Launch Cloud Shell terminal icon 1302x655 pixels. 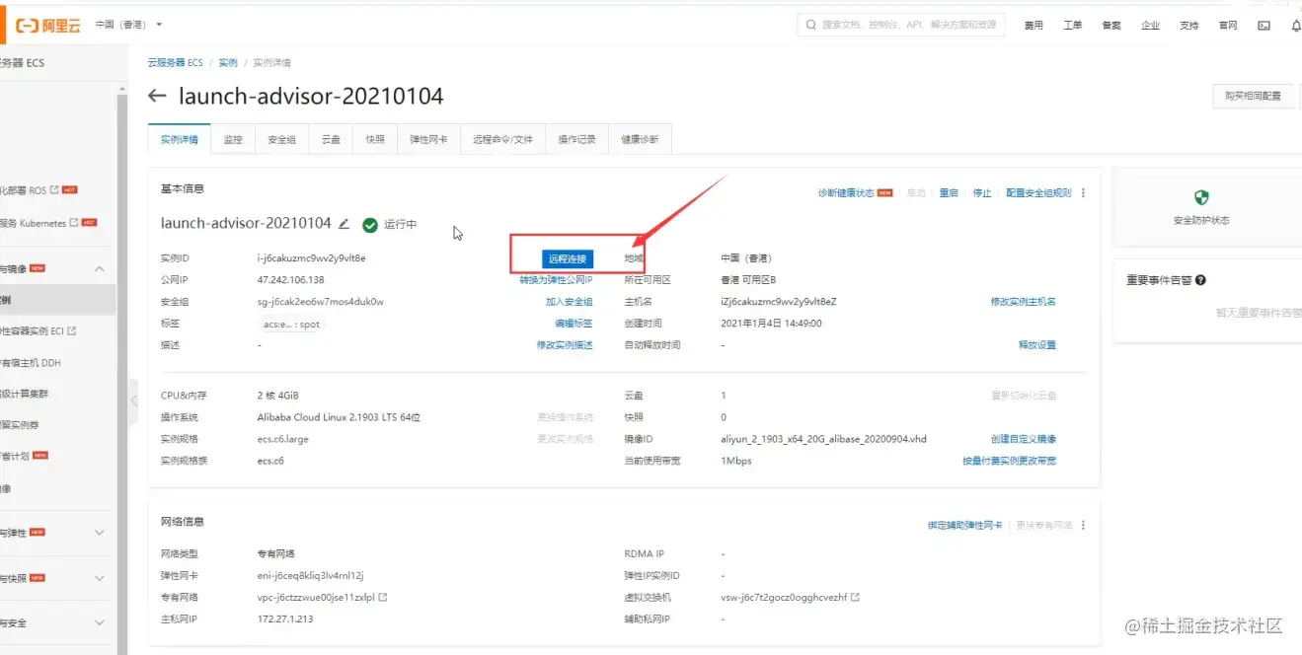1264,26
